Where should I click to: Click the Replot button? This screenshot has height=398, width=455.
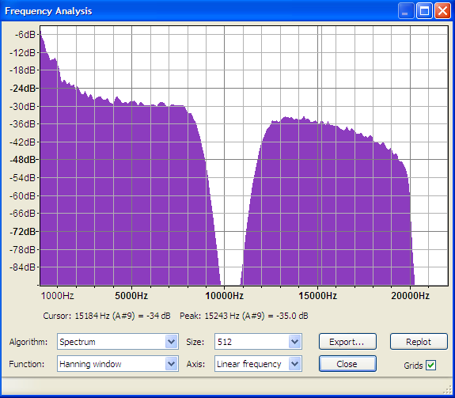419,342
